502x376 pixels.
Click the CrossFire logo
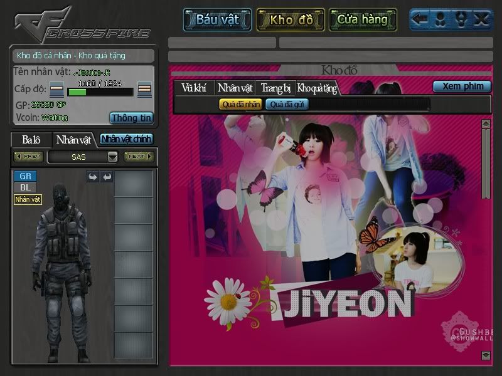pyautogui.click(x=82, y=25)
